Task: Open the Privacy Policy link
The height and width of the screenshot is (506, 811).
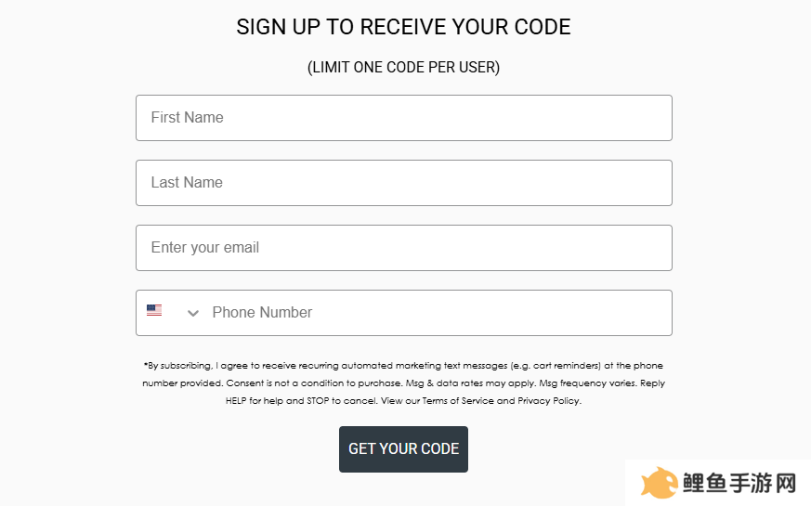Action: pyautogui.click(x=548, y=400)
